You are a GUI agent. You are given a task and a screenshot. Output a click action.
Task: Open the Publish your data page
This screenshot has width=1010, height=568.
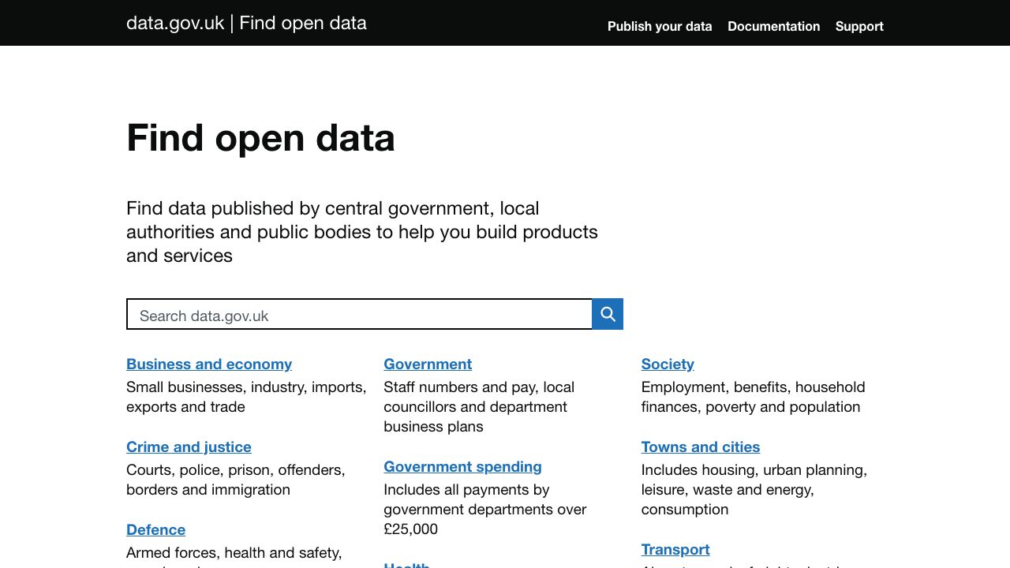click(659, 26)
